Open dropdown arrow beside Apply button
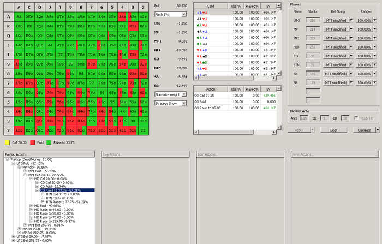Viewport: 382px width, 244px height. pos(313,130)
